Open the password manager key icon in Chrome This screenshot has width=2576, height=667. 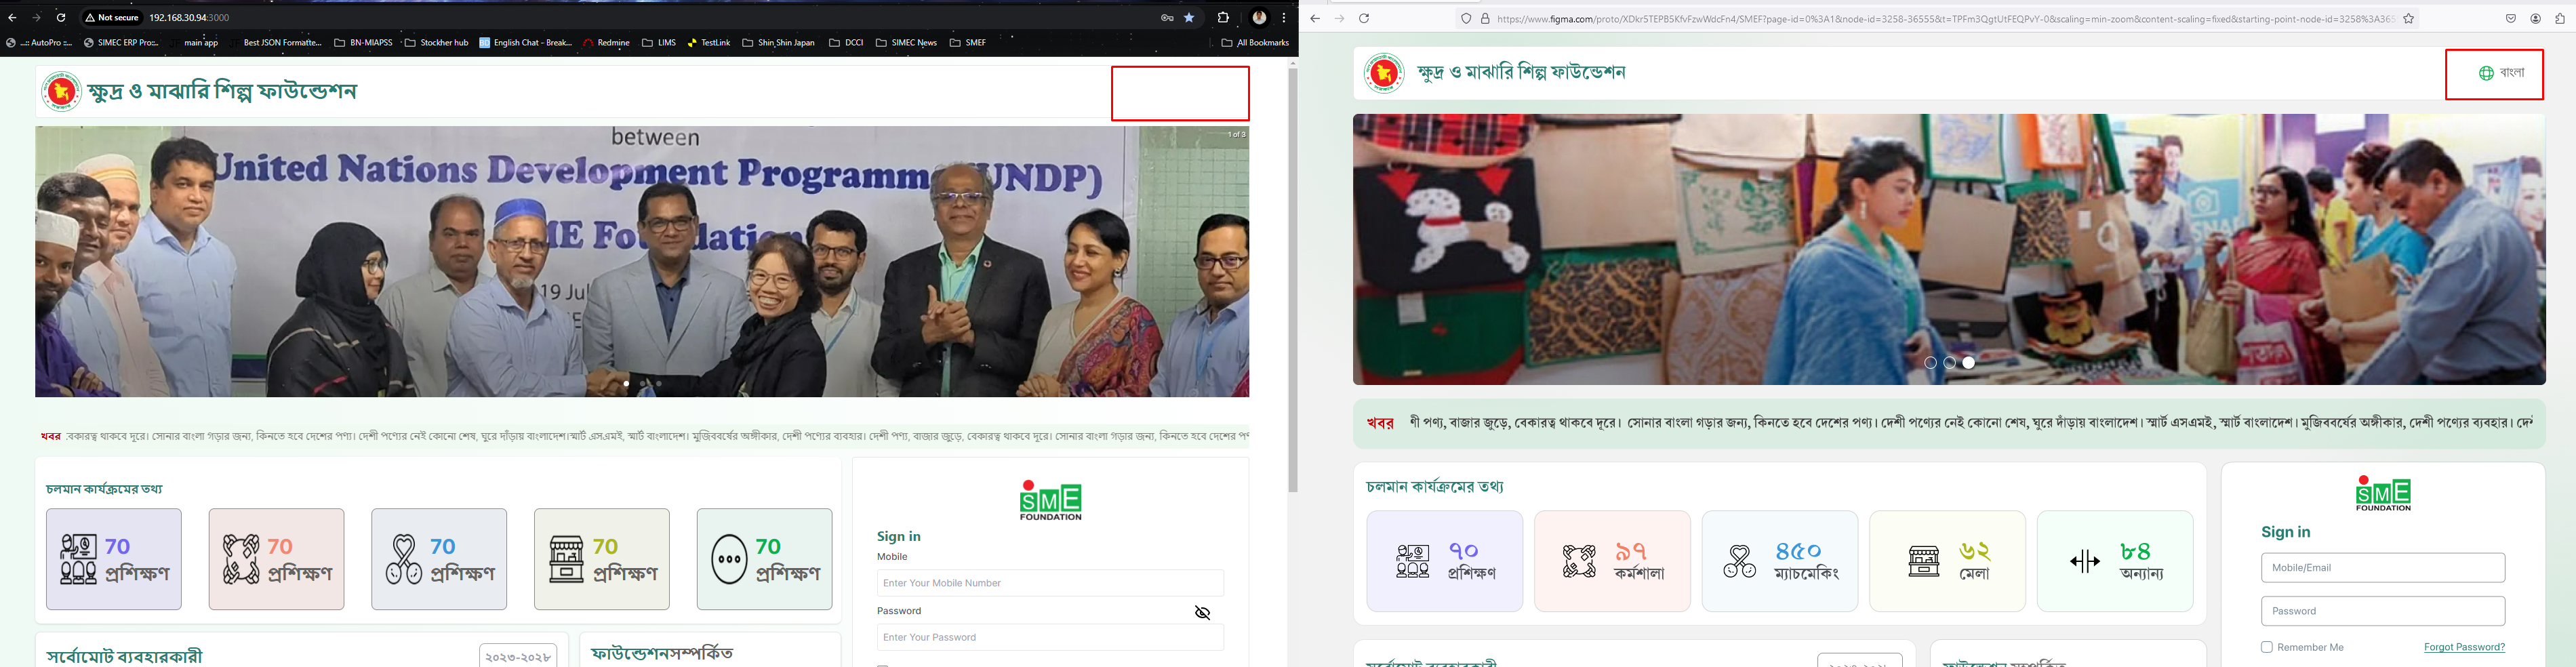[x=1166, y=18]
